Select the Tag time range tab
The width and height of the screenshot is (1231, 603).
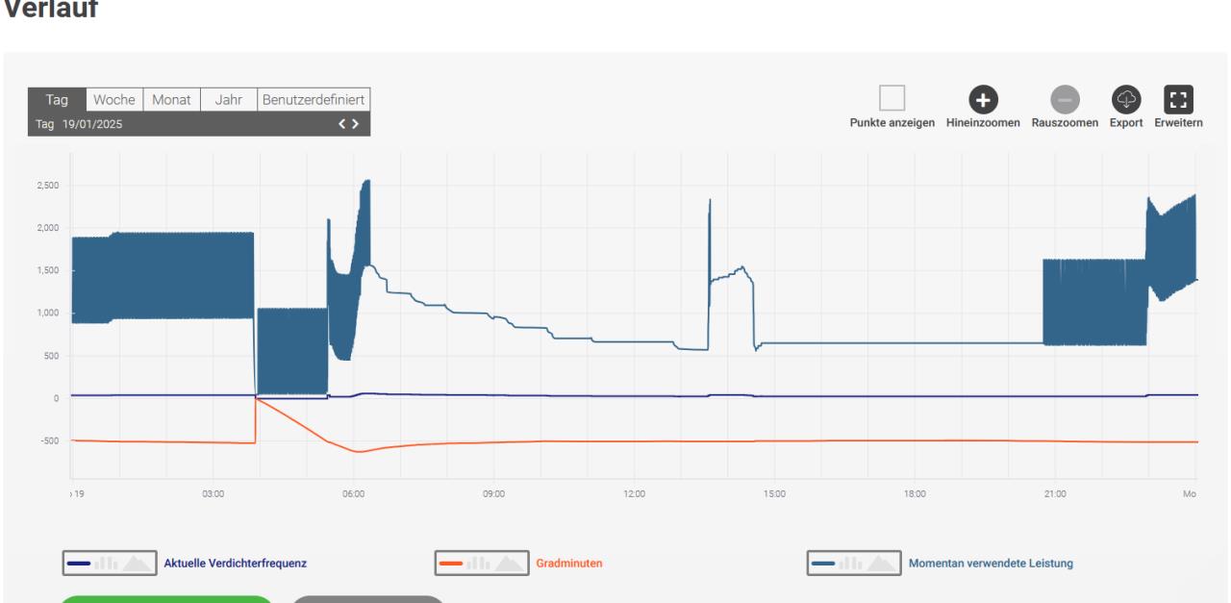click(57, 100)
